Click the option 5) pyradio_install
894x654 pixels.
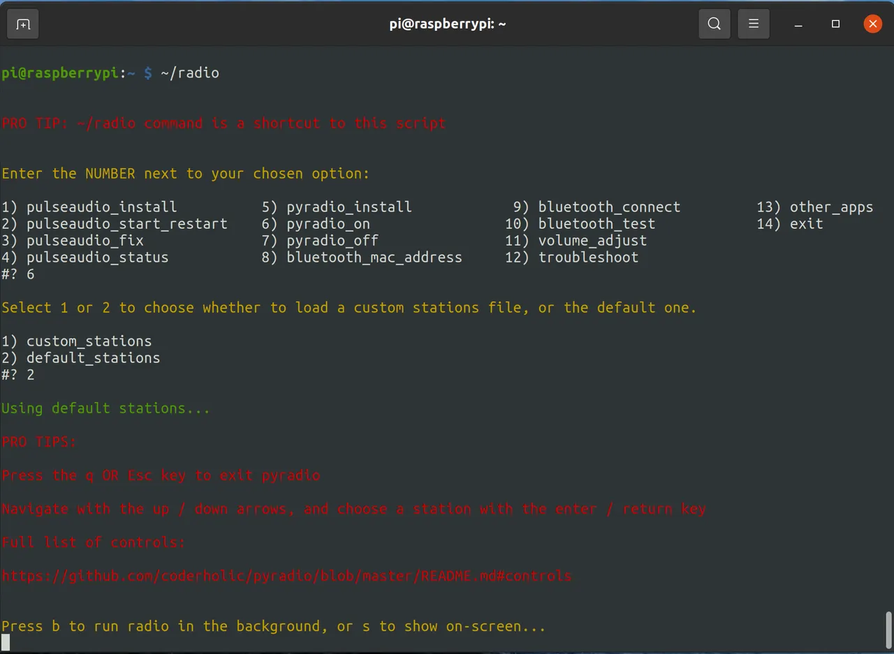[x=337, y=207]
